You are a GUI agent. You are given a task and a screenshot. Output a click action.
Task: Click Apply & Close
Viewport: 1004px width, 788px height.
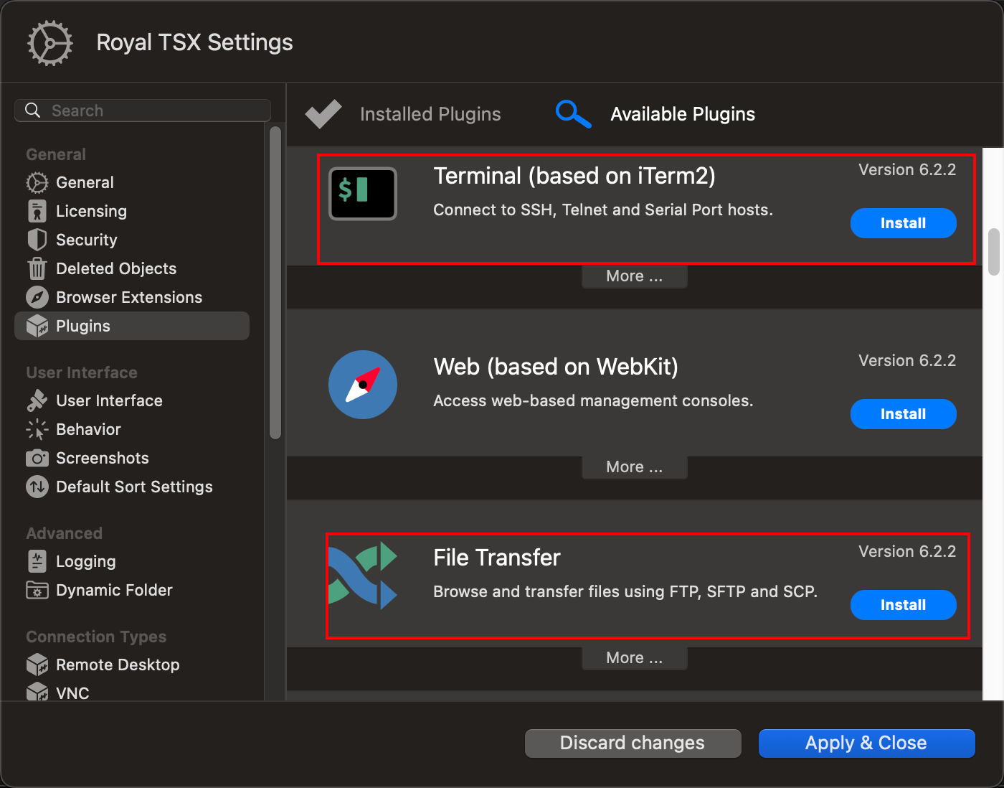coord(866,743)
